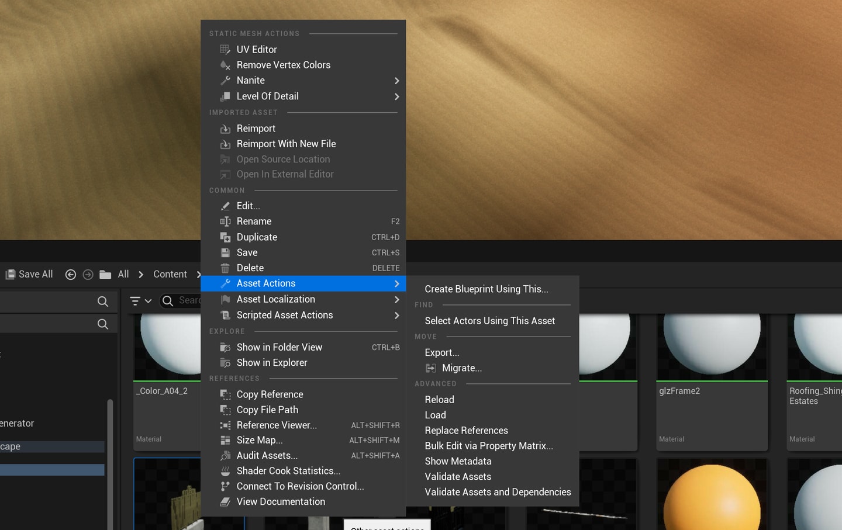Click the Content breadcrumb
The image size is (842, 530).
coord(170,275)
